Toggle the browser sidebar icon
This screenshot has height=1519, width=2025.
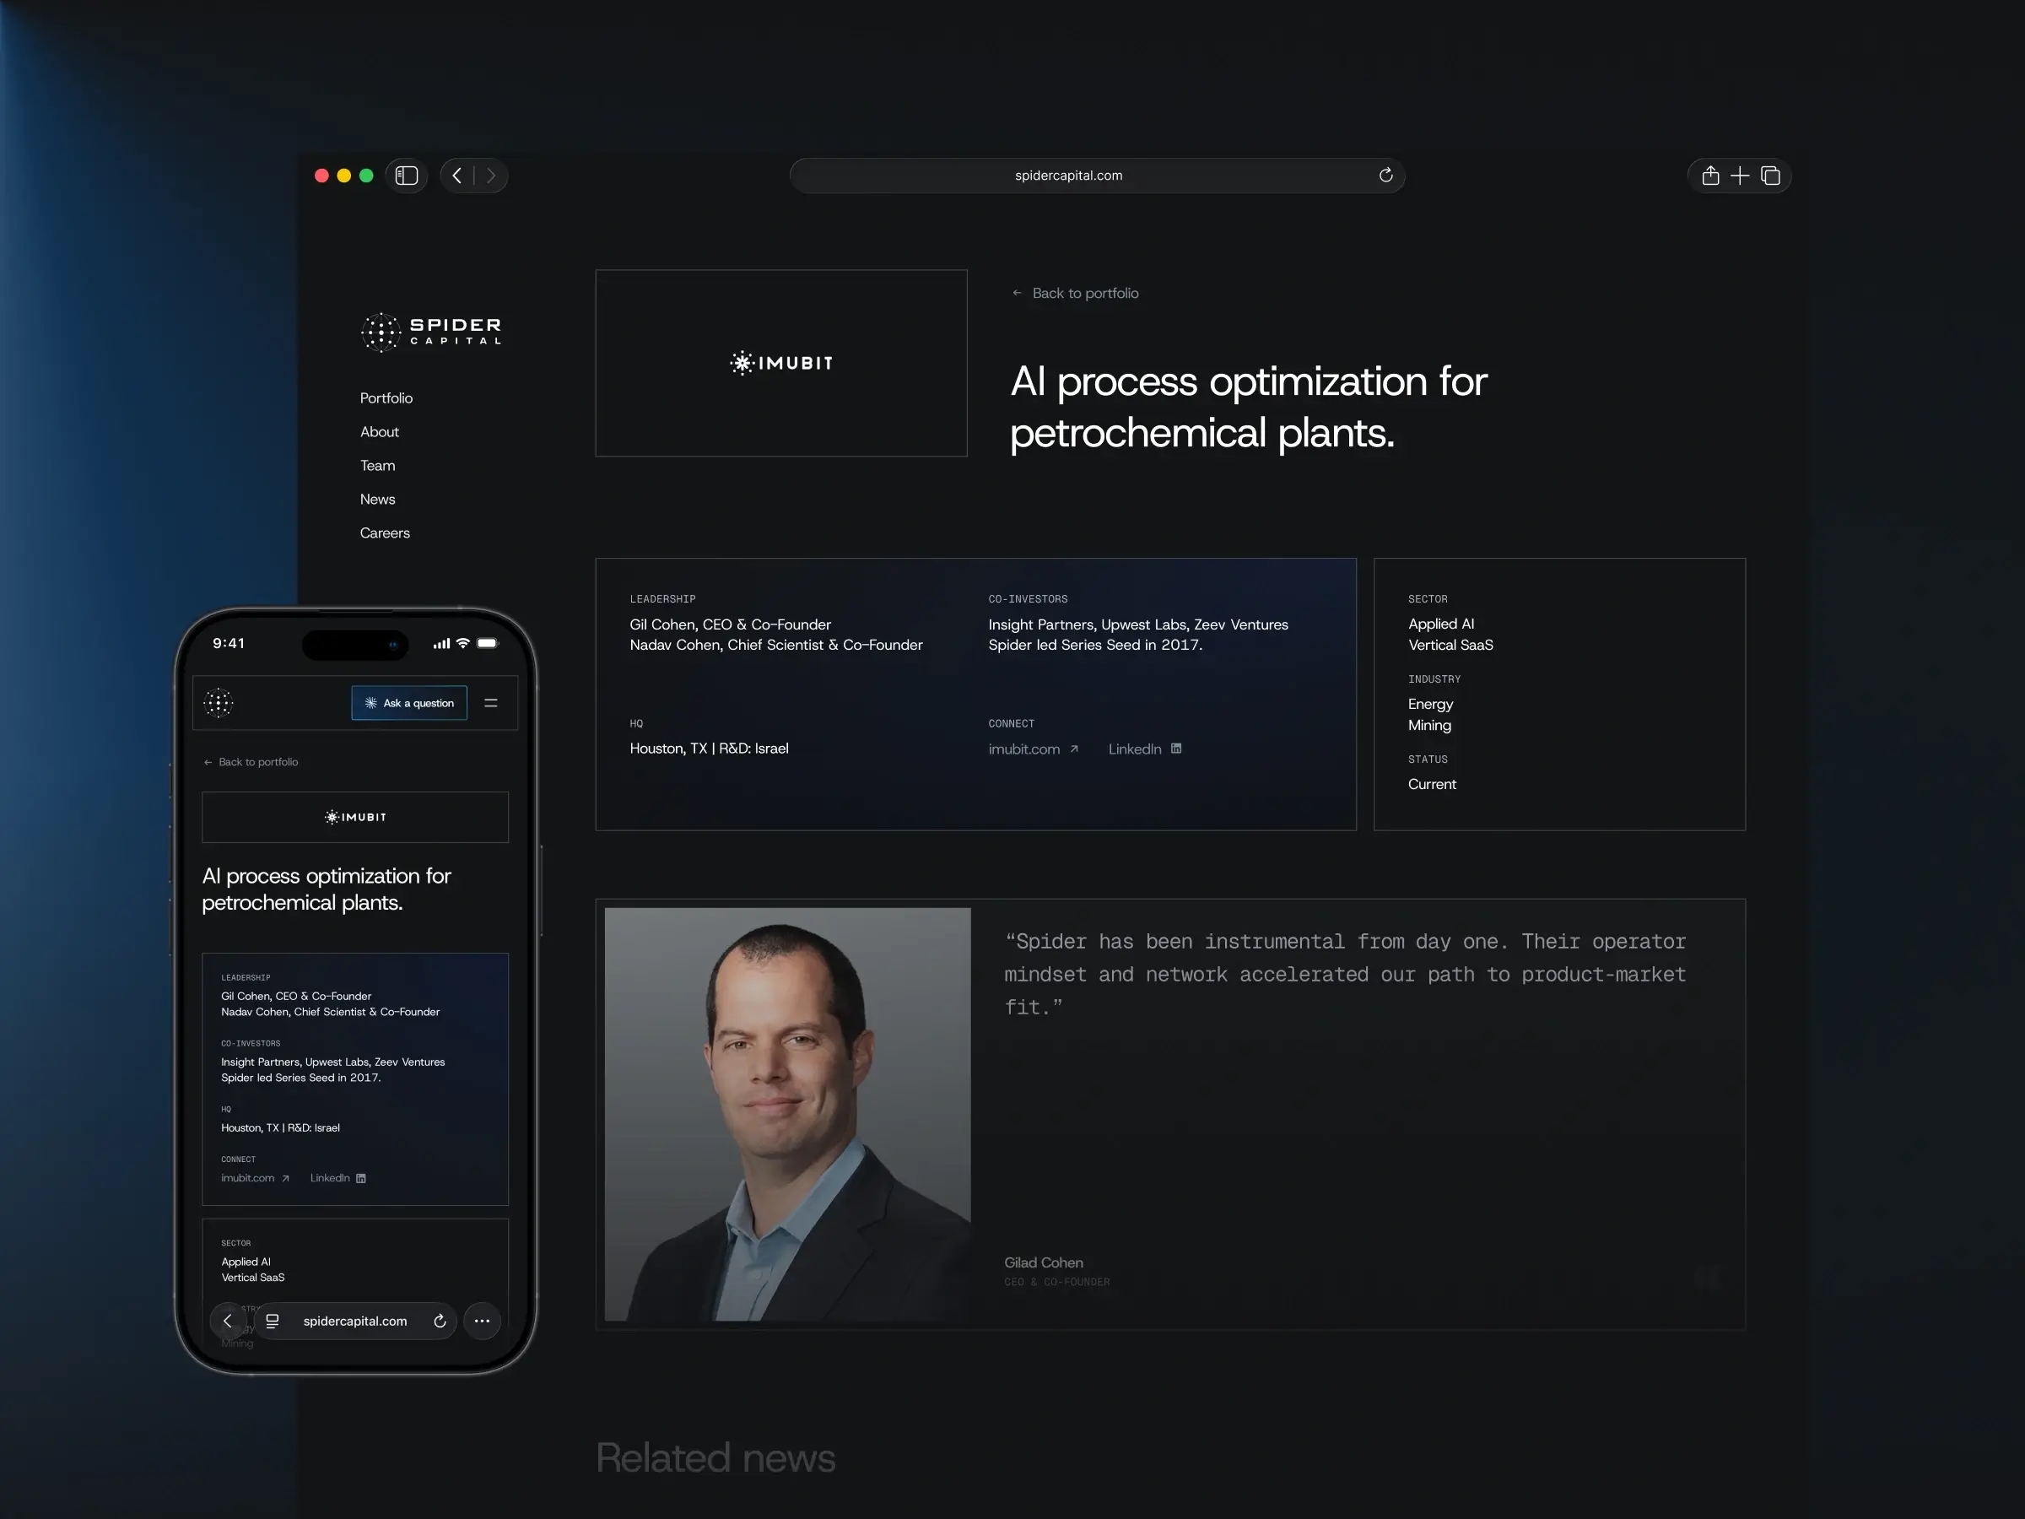click(407, 176)
